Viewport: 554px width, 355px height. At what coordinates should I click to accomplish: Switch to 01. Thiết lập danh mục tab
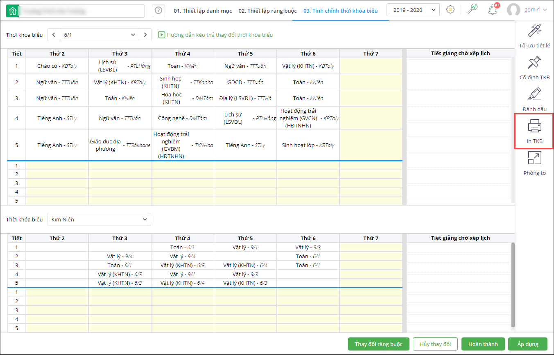coord(203,11)
